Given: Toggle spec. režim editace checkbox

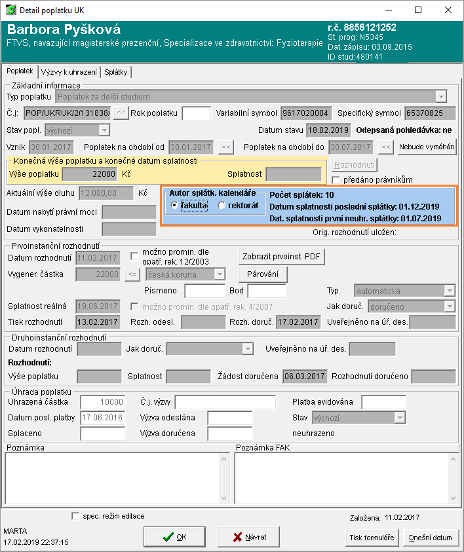Looking at the screenshot, I should pos(75,516).
